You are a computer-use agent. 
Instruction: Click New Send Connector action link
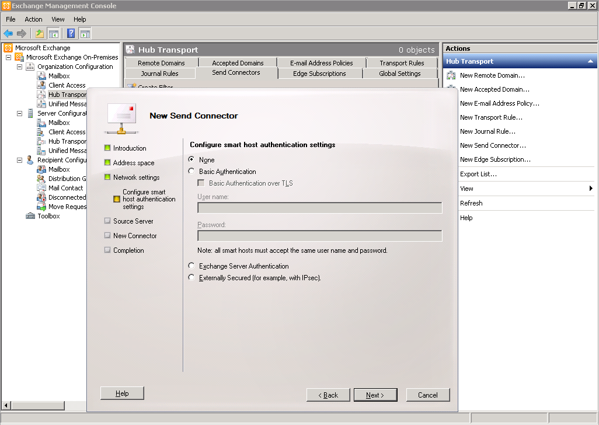493,145
